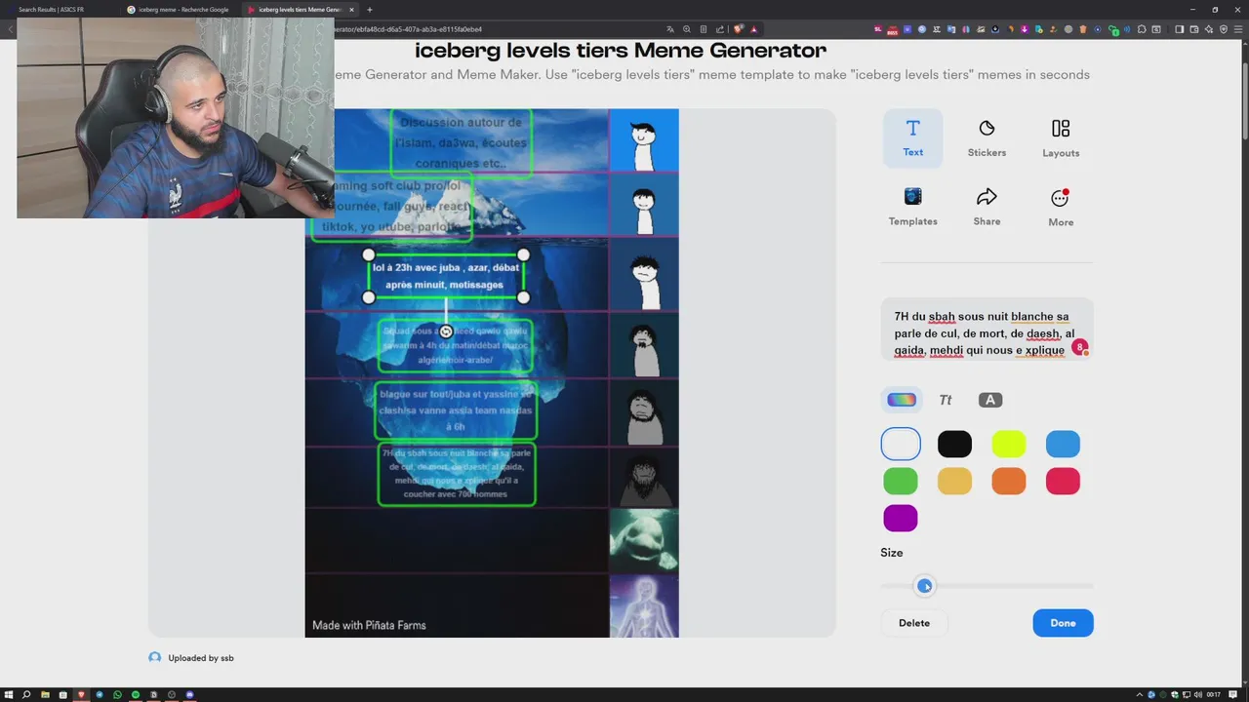Select the Text tool
The image size is (1249, 702).
[912, 137]
